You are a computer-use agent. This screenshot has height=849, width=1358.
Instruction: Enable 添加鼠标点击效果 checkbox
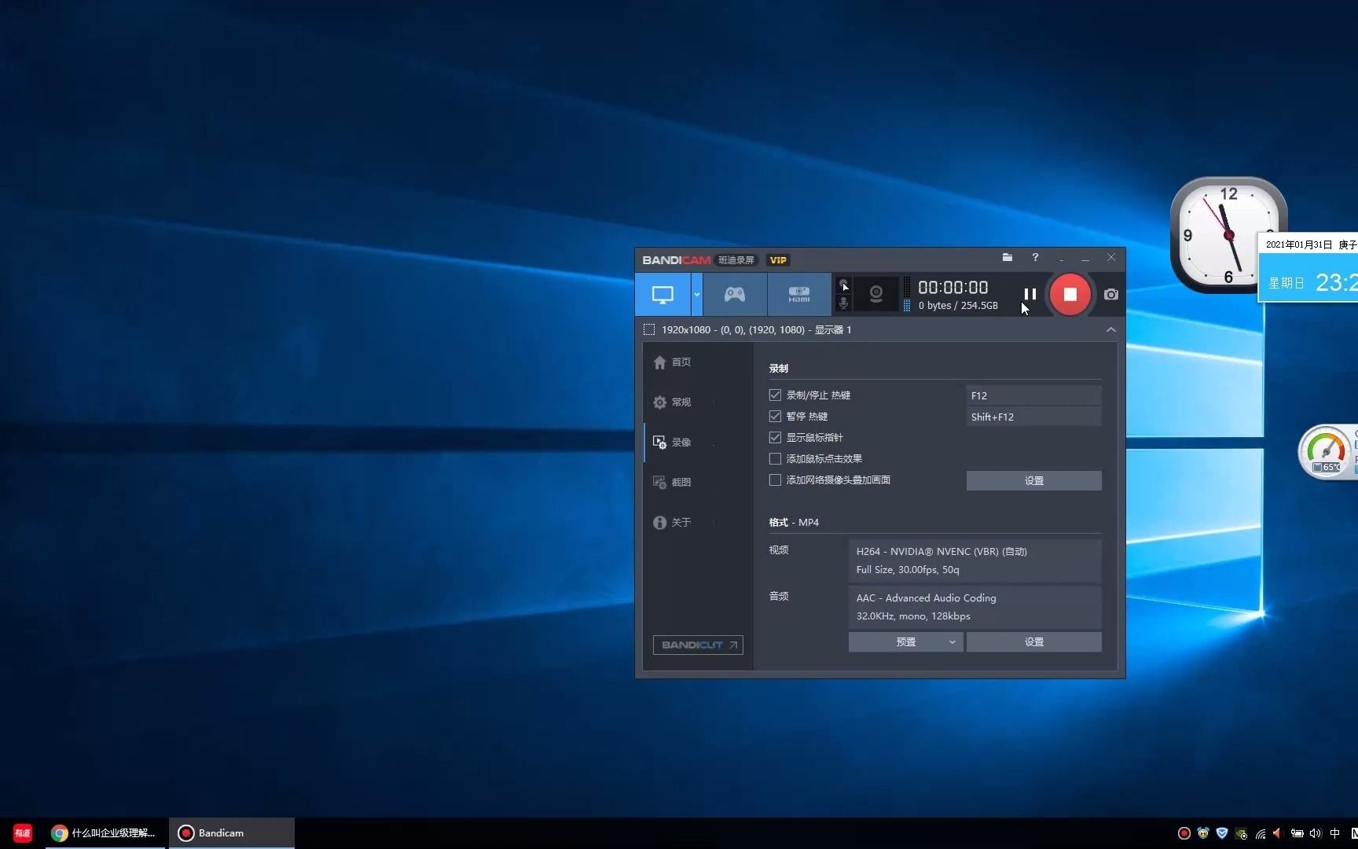775,459
